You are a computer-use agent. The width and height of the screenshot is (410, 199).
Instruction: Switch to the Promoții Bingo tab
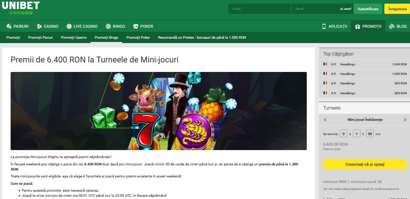click(x=107, y=38)
